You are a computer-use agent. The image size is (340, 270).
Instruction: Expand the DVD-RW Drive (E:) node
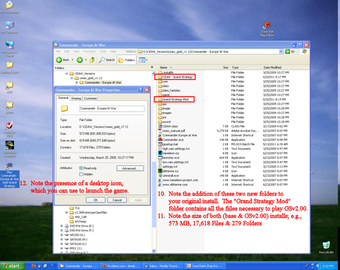click(x=61, y=226)
